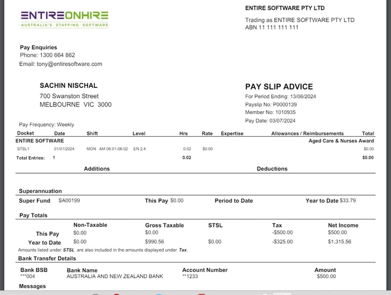
Task: Click 'ENTIRE SOFTWARE PTY LTD' bold company title
Action: (x=285, y=8)
